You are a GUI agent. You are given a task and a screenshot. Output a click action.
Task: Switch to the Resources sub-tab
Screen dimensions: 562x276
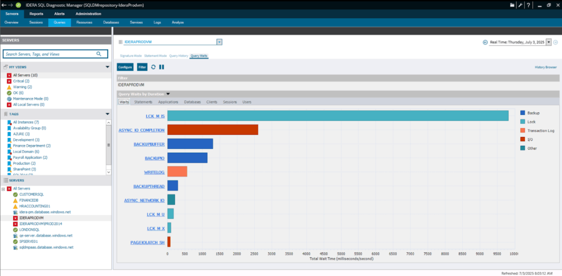(84, 22)
